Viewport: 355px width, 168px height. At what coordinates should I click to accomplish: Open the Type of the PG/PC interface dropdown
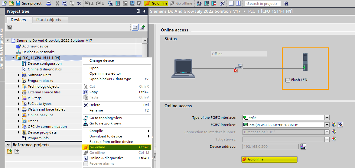(x=327, y=118)
